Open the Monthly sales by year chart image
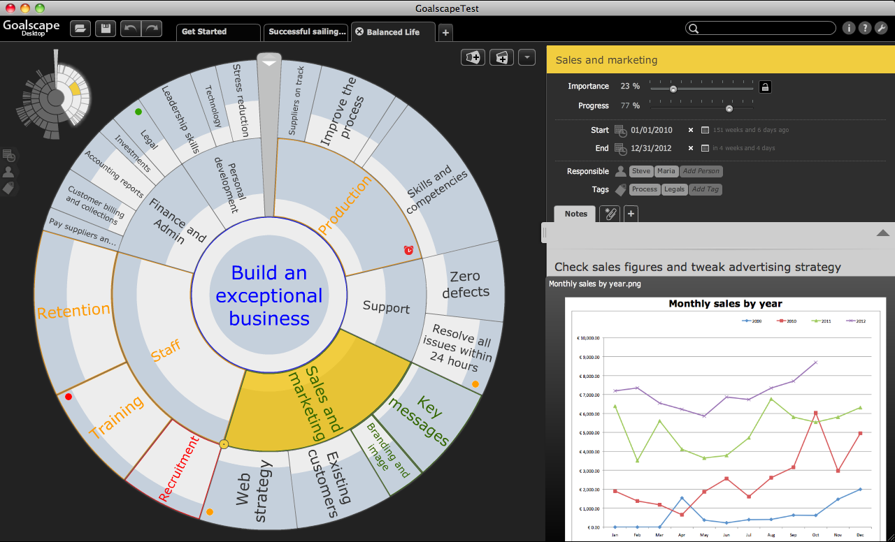Image resolution: width=895 pixels, height=542 pixels. point(725,419)
